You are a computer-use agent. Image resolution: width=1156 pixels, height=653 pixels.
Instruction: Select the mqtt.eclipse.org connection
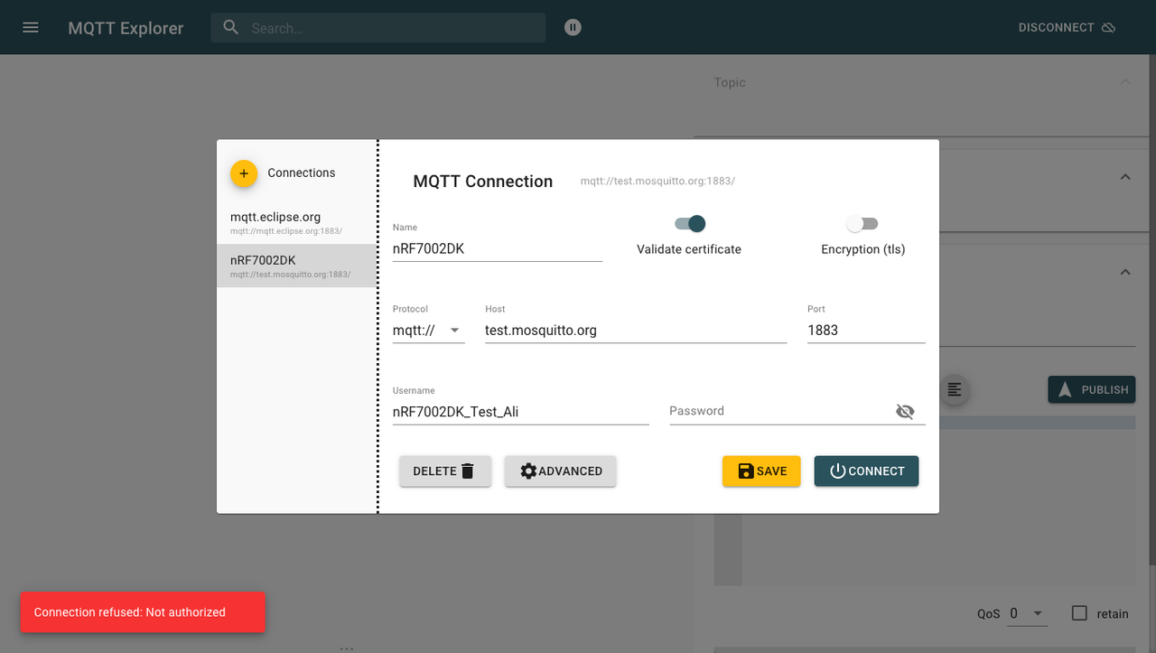point(297,222)
